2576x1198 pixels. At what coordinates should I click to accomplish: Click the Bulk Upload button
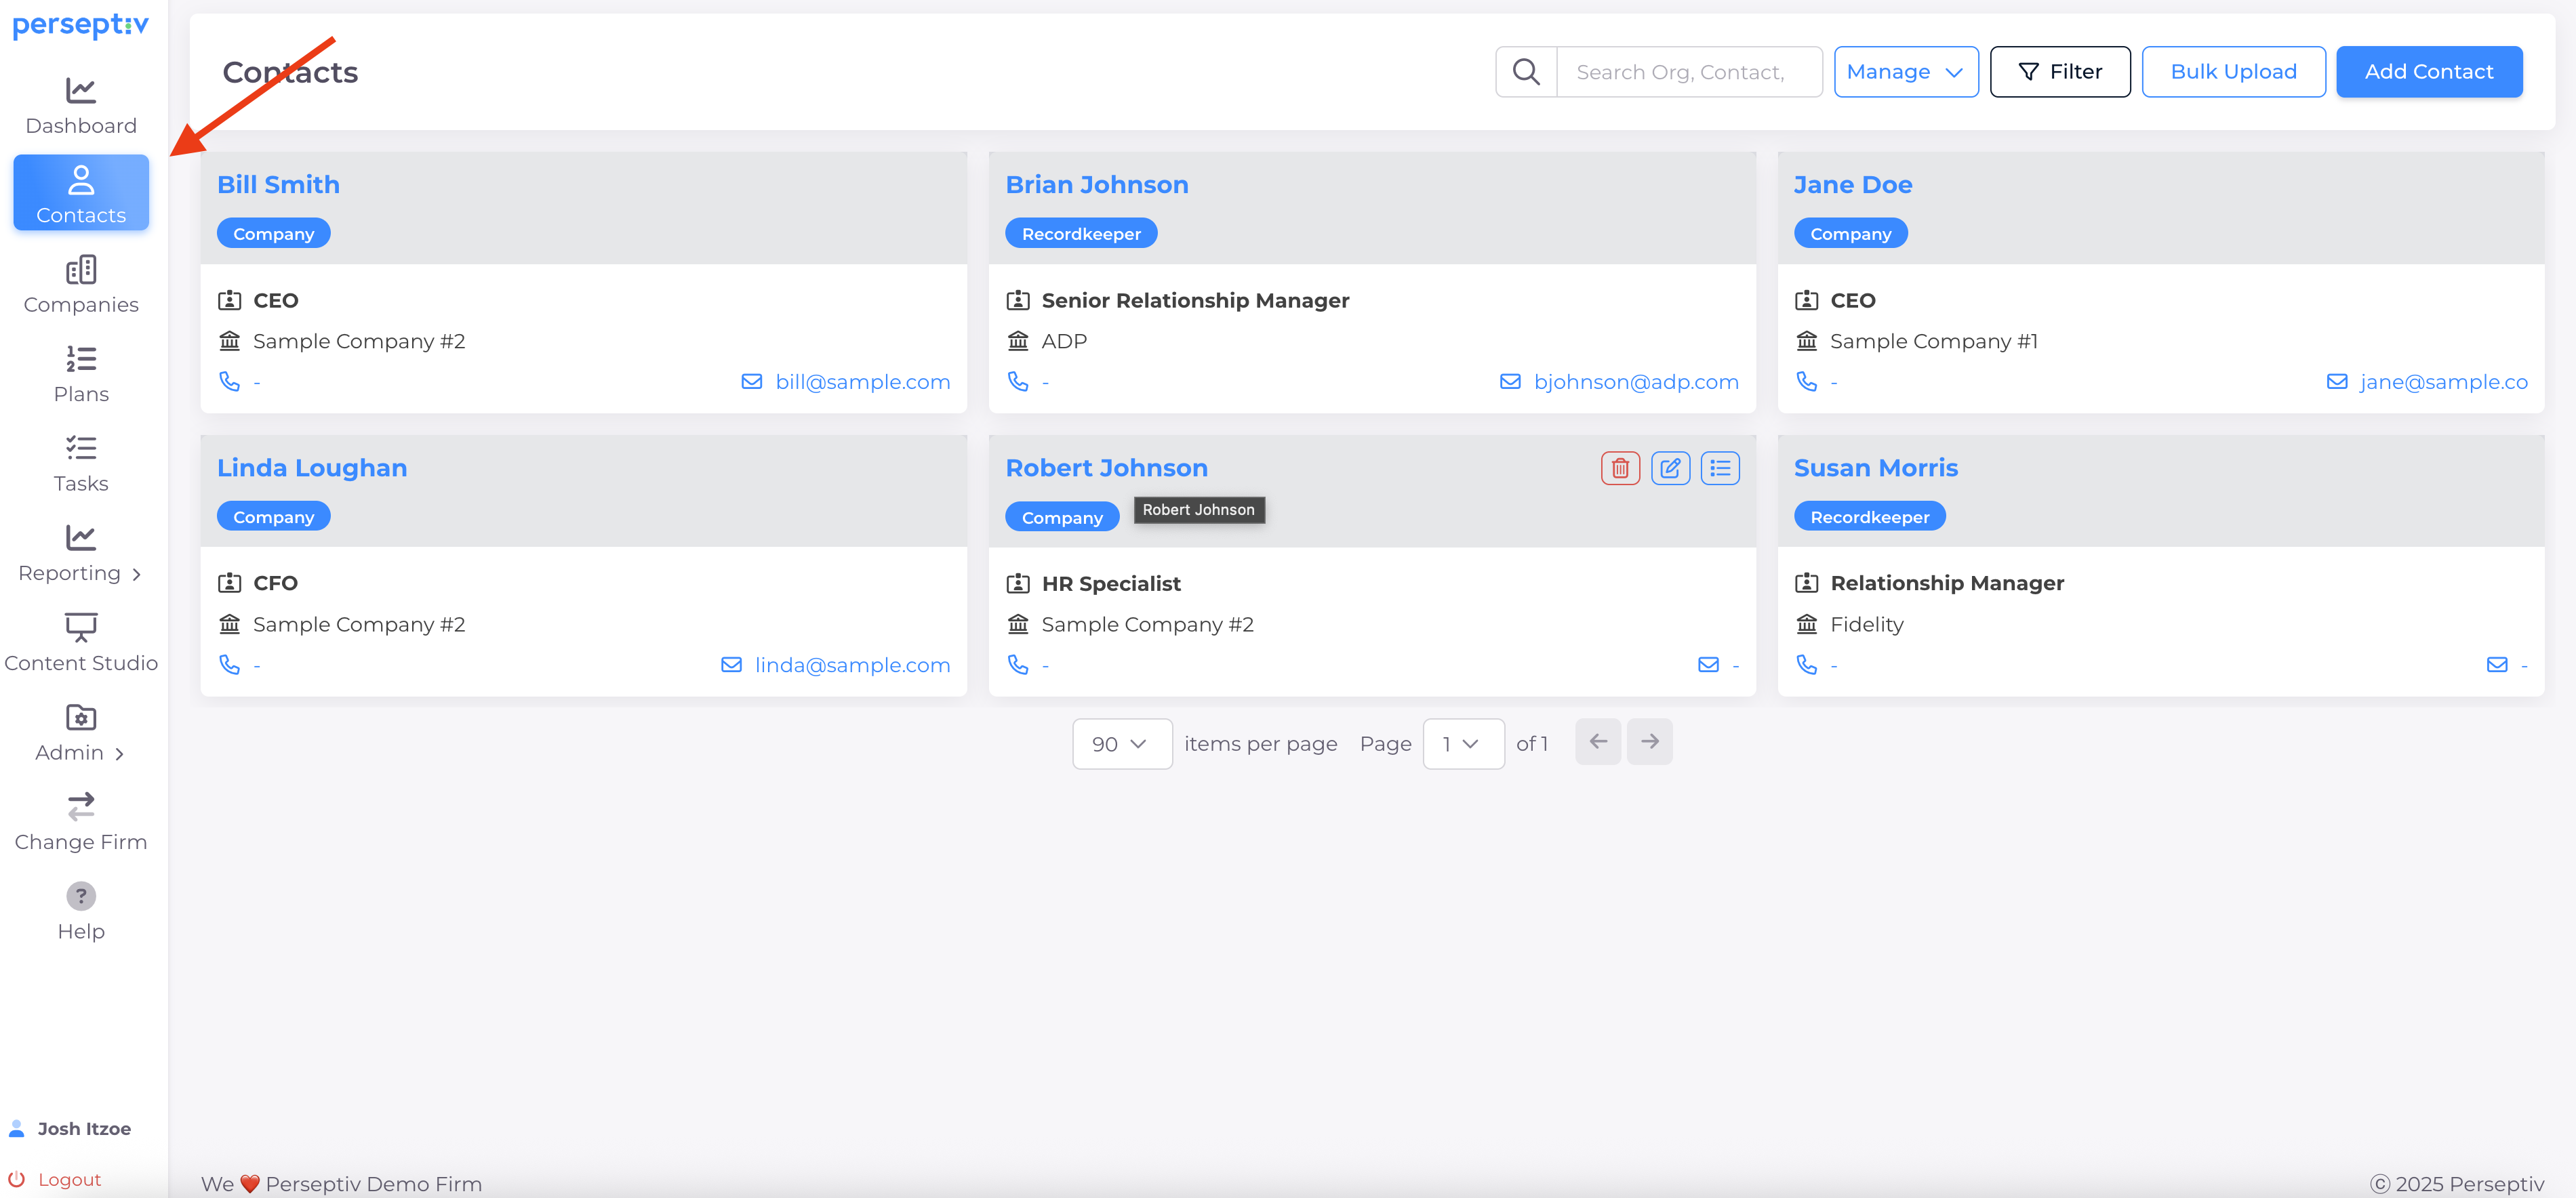pos(2232,72)
